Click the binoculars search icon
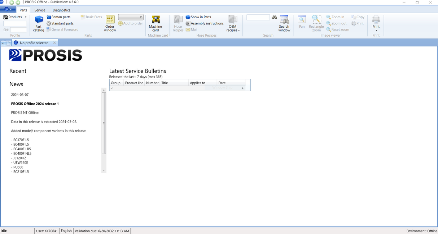The height and width of the screenshot is (234, 438). pyautogui.click(x=275, y=17)
